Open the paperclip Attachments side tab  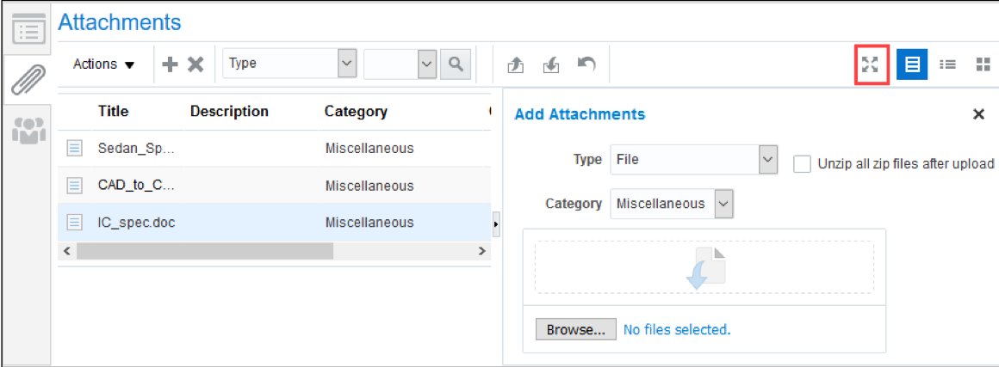point(28,80)
